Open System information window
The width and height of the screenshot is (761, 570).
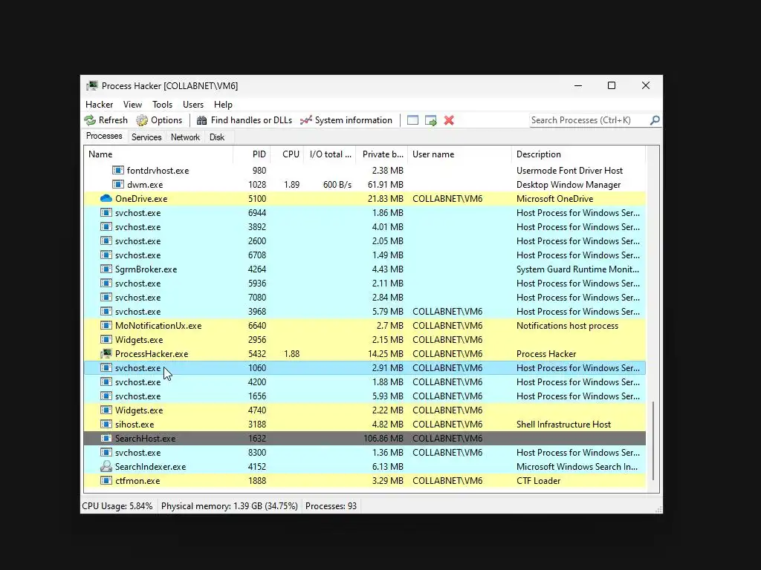click(346, 120)
